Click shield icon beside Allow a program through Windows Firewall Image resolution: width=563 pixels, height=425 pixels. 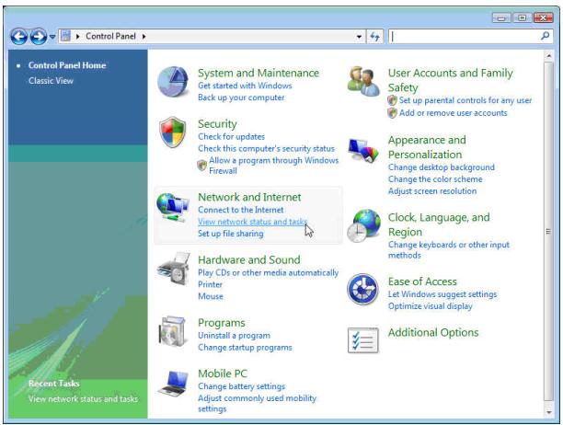pyautogui.click(x=202, y=165)
